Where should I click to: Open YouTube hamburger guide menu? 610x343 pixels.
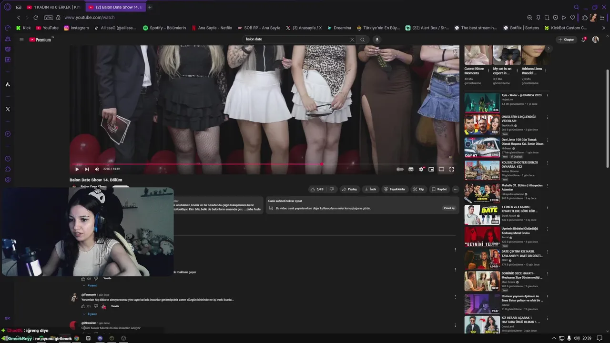[21, 40]
